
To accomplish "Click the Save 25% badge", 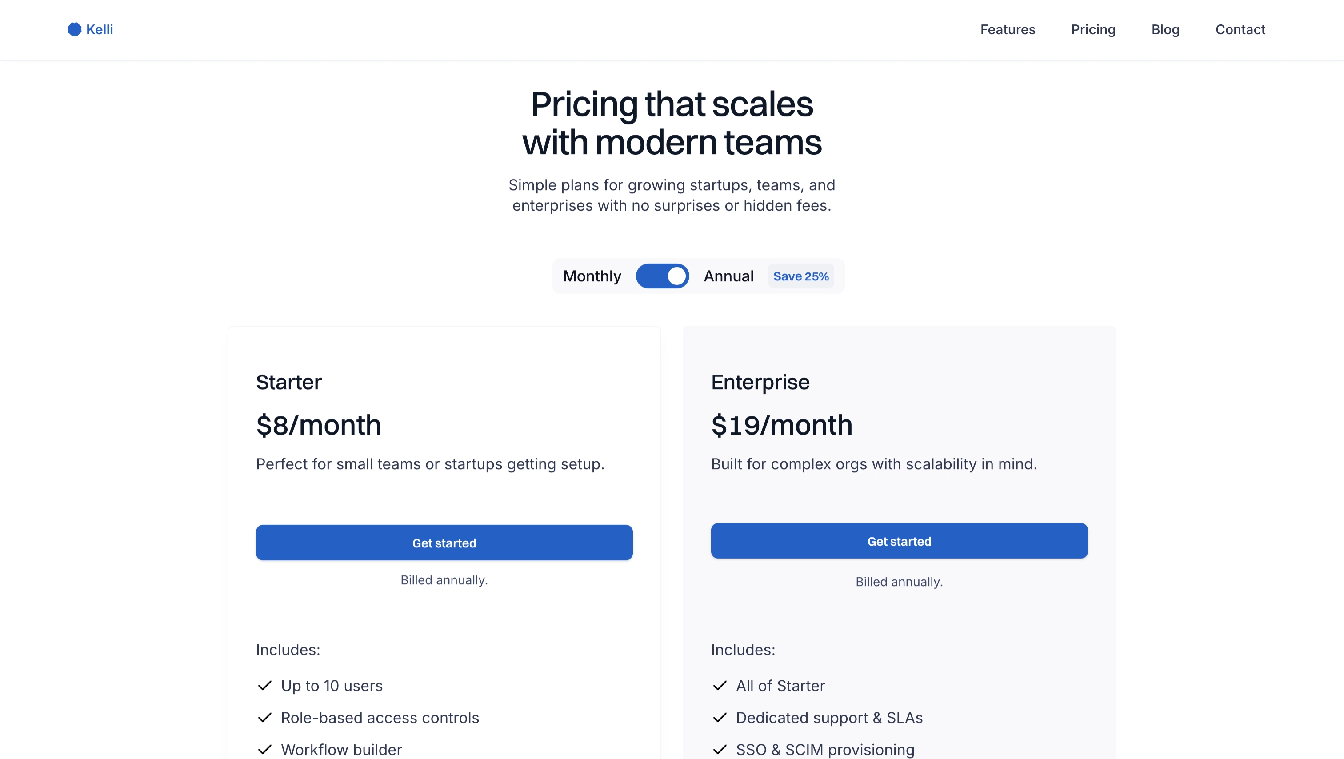I will [x=800, y=276].
